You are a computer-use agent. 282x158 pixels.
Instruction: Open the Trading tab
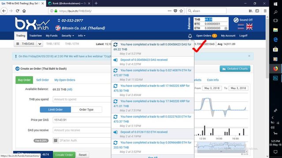21,36
